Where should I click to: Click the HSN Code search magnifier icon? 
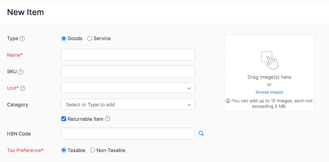201,134
